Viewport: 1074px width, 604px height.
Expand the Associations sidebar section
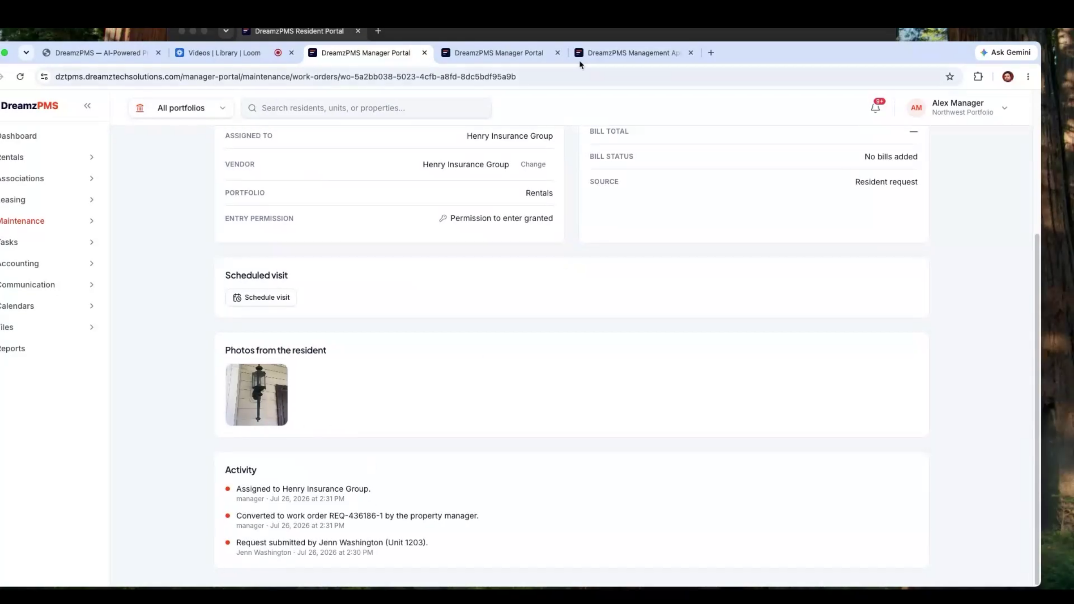coord(91,179)
